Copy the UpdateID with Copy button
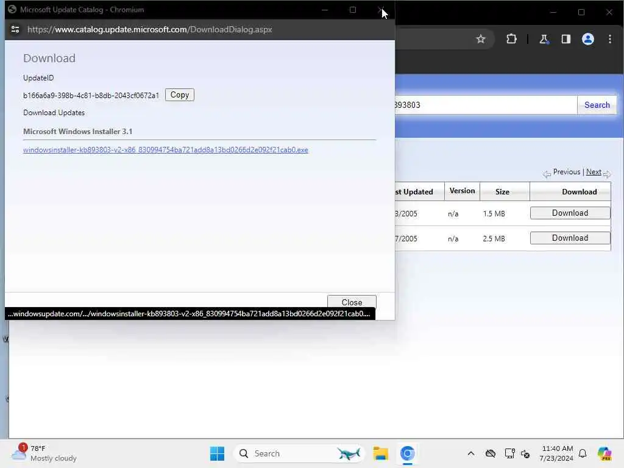 pyautogui.click(x=180, y=94)
